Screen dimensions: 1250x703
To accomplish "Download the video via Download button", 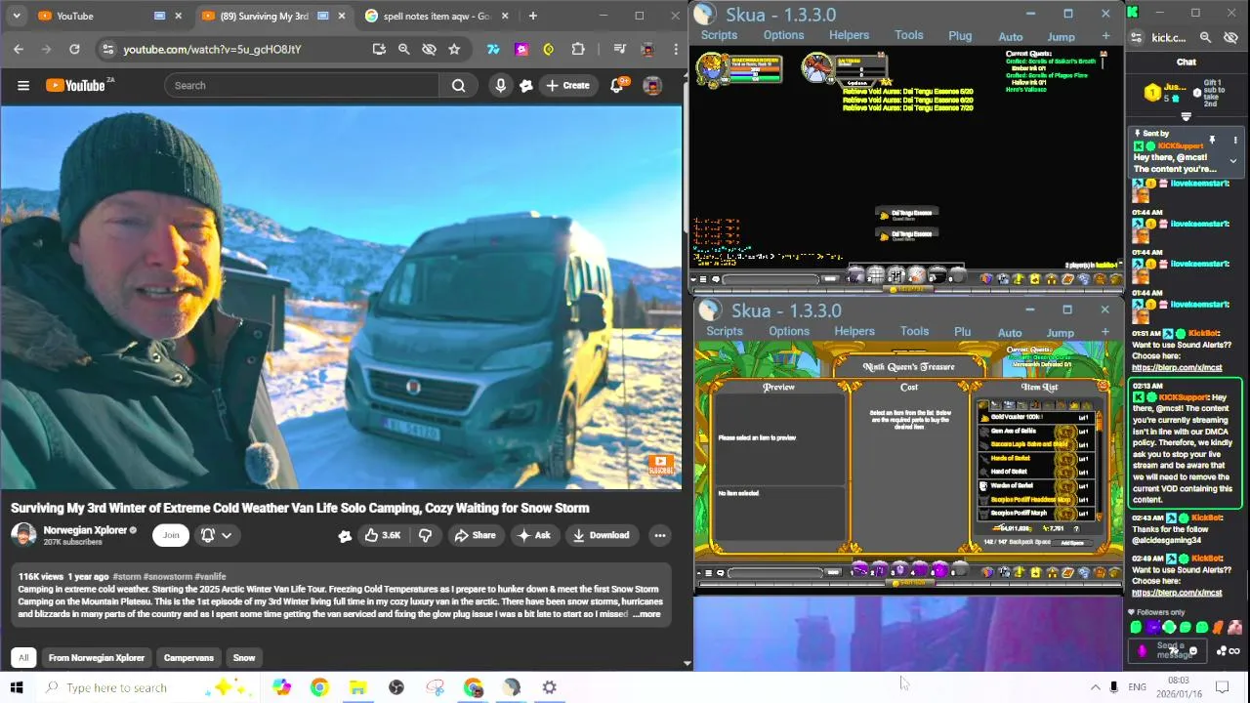I will tap(601, 535).
